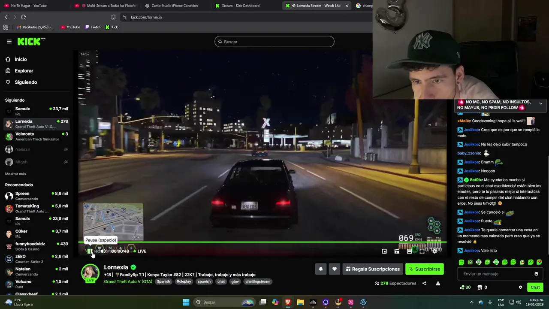Open offline Nesszv channel
This screenshot has height=309, width=549.
[36, 149]
